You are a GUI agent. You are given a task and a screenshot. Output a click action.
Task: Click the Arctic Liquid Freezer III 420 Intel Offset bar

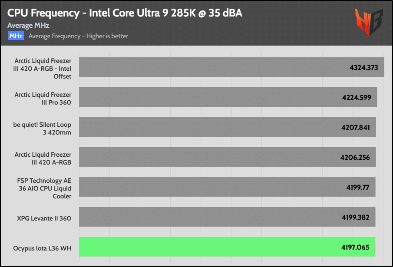[x=231, y=67]
